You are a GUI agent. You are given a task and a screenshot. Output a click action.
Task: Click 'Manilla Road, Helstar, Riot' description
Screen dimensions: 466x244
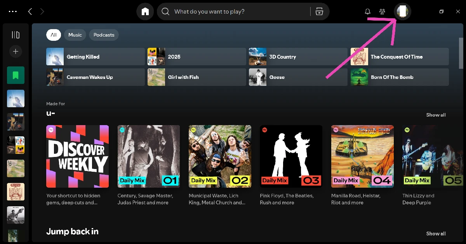tap(356, 199)
